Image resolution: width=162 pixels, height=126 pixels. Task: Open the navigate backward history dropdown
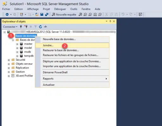11,14
